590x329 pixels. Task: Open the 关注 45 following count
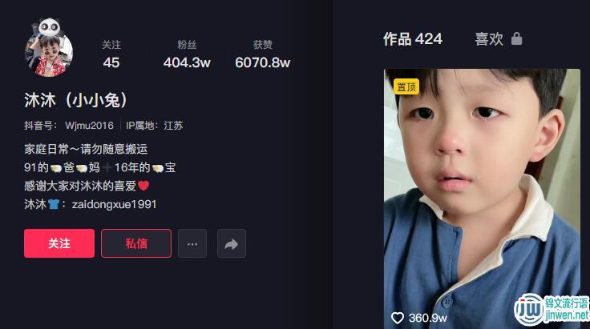(111, 54)
